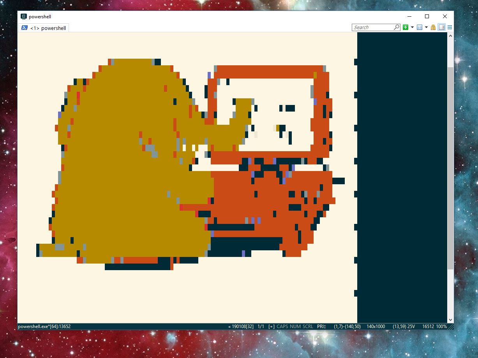Select the <1> powershell tab

(x=44, y=28)
